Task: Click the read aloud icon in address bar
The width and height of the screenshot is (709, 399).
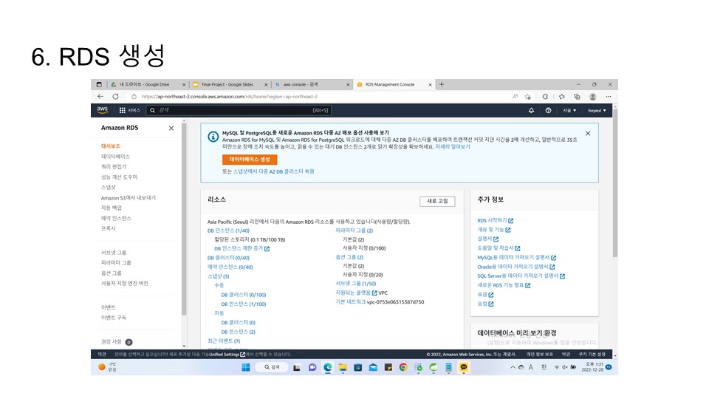Action: (x=515, y=96)
